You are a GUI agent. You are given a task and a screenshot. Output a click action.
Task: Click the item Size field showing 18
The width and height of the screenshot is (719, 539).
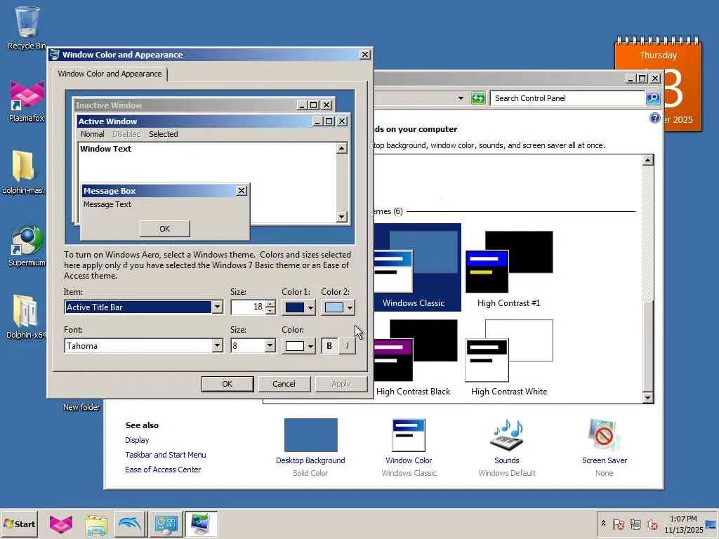click(248, 307)
